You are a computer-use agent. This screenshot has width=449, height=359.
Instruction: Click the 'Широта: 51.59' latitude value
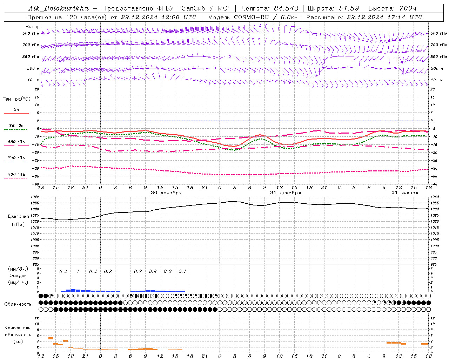coord(334,8)
